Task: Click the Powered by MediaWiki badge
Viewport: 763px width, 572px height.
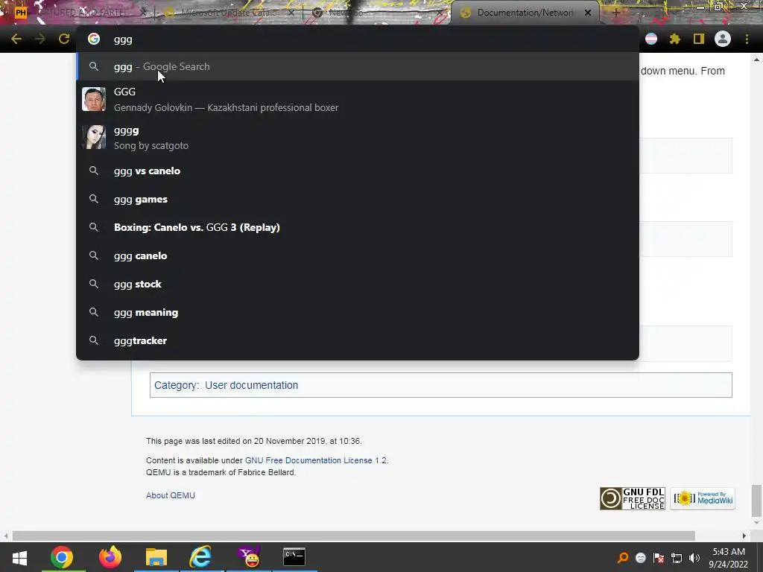Action: pos(702,498)
